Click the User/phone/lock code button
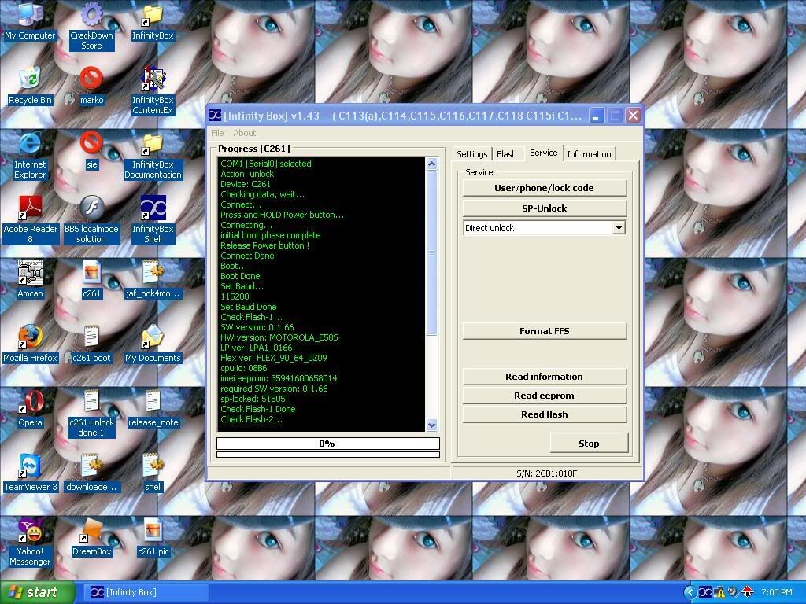 tap(545, 188)
